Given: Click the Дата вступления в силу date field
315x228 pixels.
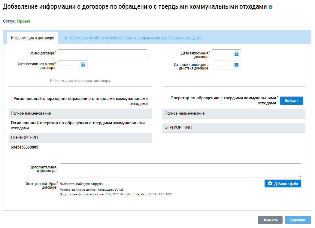Looking at the screenshot, I should [x=69, y=64].
